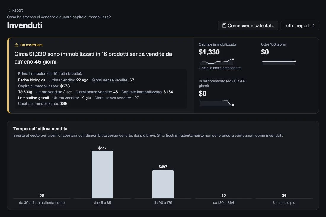Click the $678 capital value for Farina biologica

(65, 86)
